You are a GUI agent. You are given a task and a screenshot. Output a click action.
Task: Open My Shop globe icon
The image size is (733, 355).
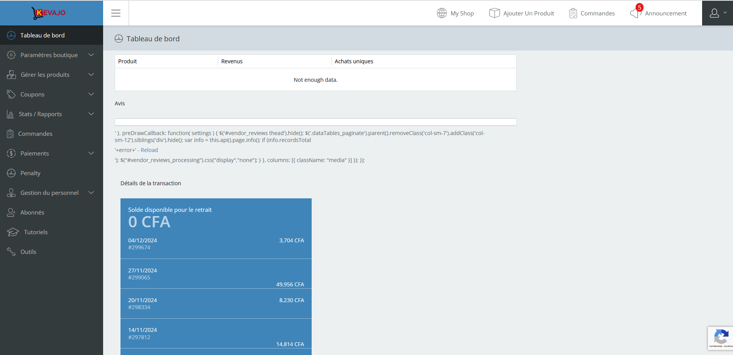coord(441,13)
